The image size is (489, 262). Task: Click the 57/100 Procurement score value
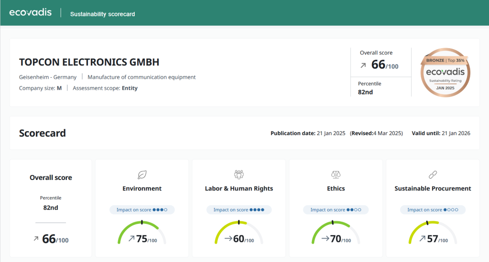[437, 239]
